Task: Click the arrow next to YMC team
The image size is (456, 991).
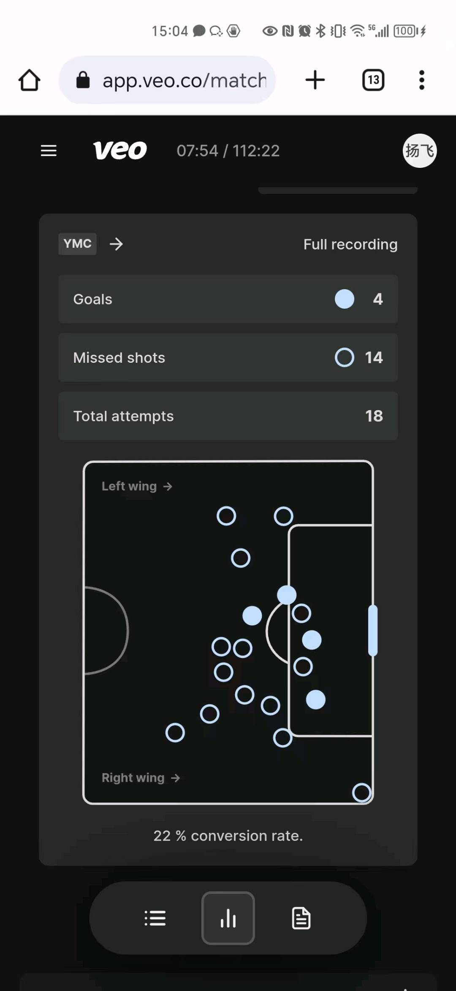Action: point(116,244)
